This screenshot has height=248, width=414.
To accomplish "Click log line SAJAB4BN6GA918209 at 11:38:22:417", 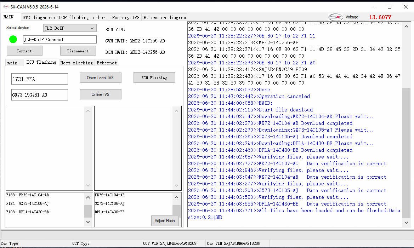I will click(x=248, y=69).
